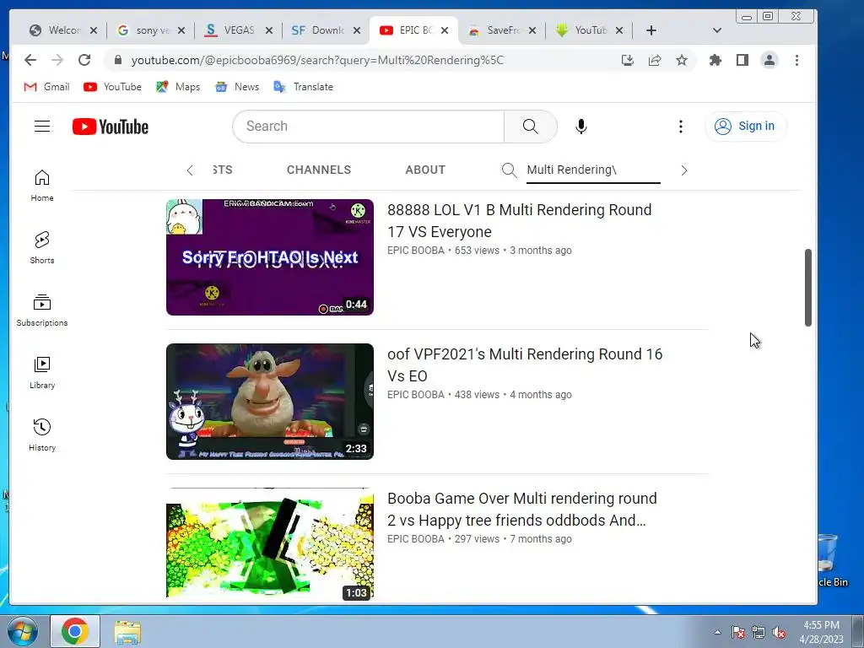Open title 'Booba Game Over Multi rendering round 2'
This screenshot has height=648, width=864.
click(522, 509)
